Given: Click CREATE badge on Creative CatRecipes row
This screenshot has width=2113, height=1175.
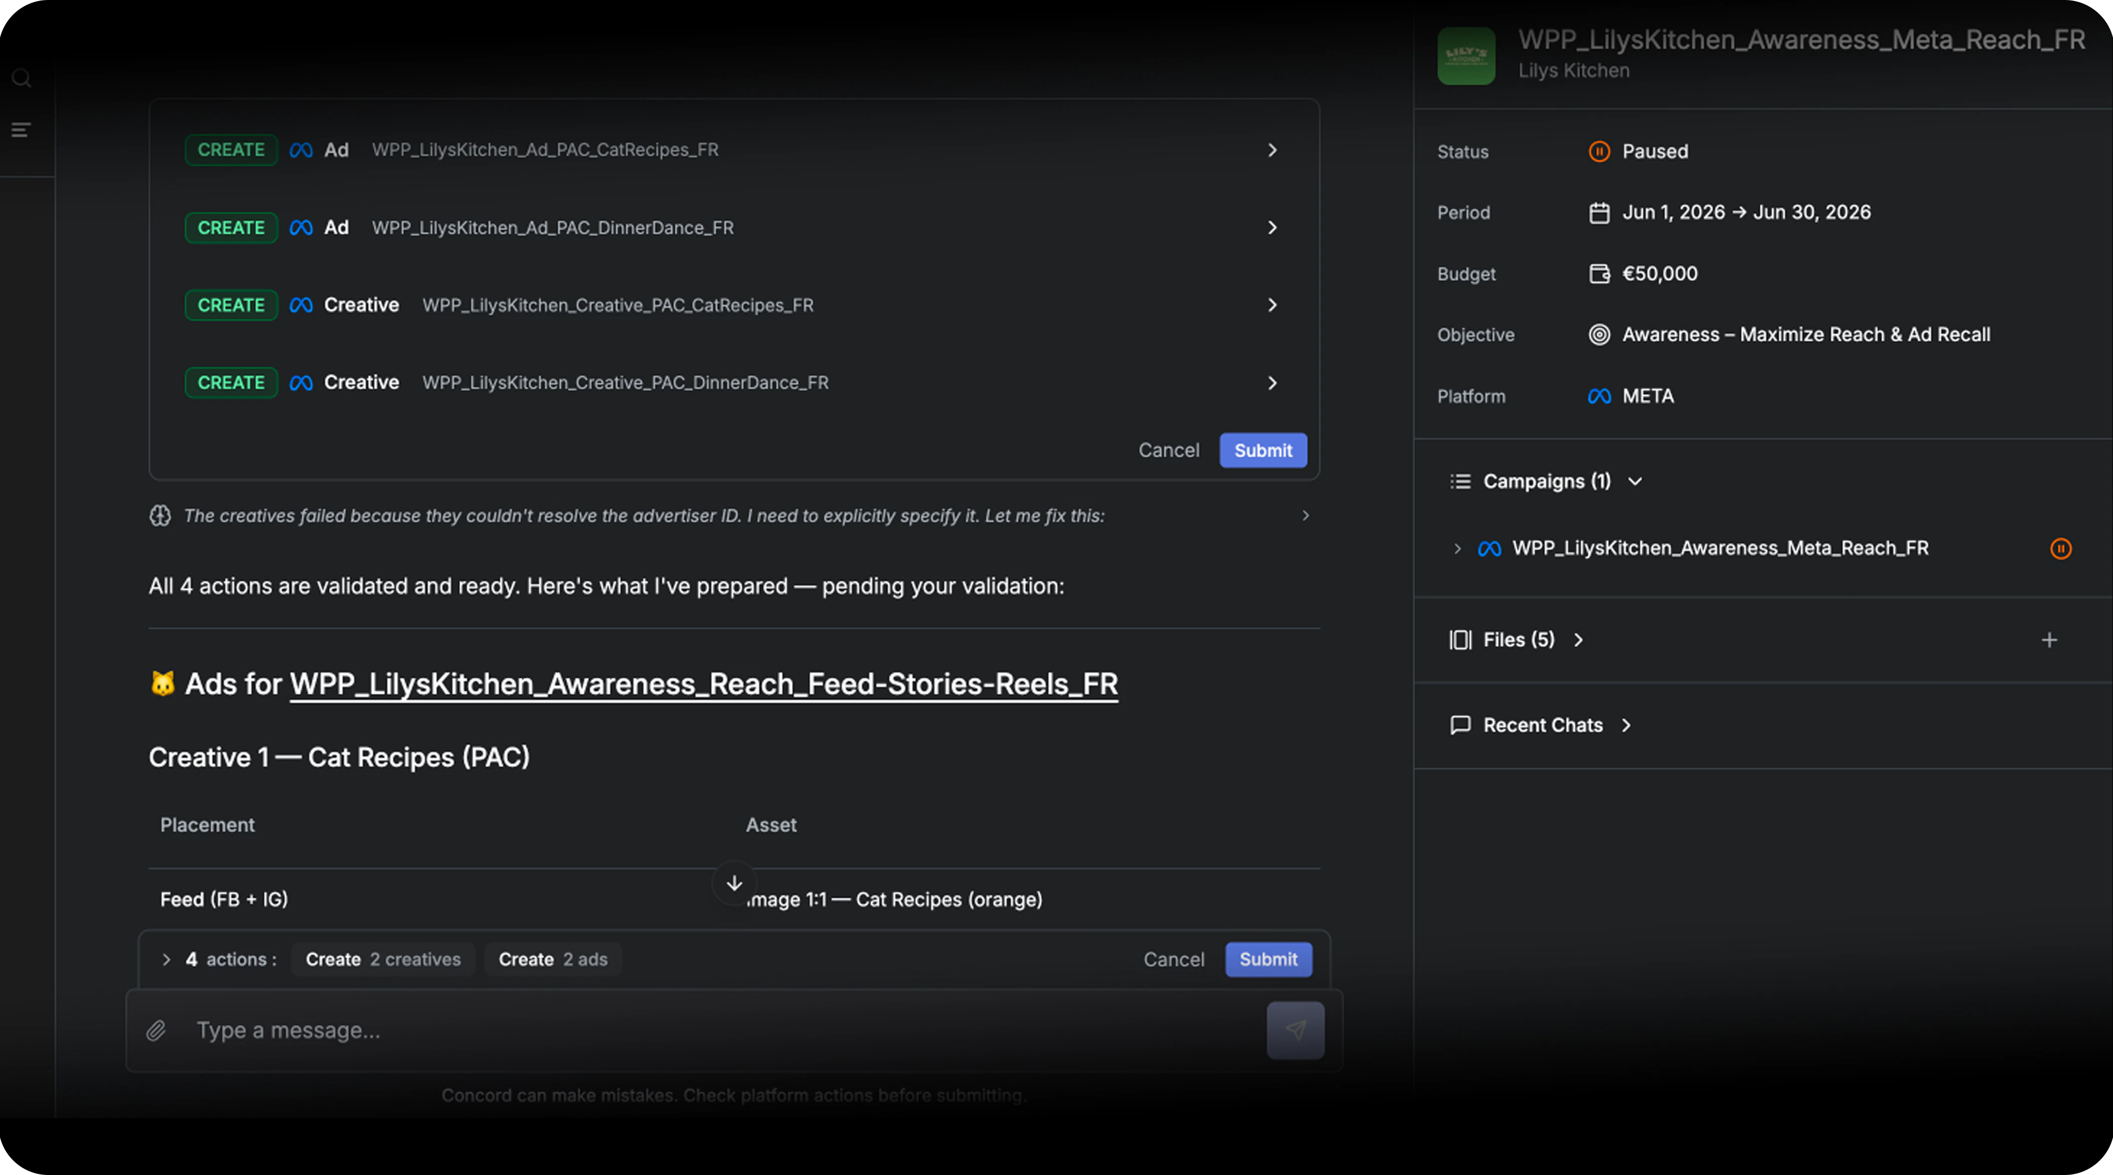Looking at the screenshot, I should coord(232,305).
